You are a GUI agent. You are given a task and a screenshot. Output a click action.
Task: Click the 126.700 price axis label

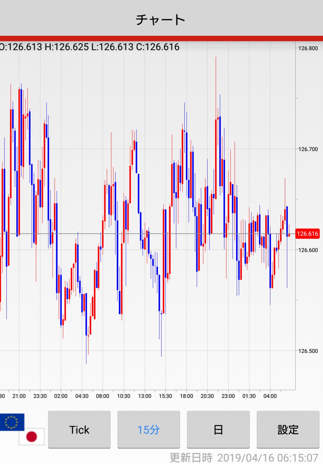308,149
